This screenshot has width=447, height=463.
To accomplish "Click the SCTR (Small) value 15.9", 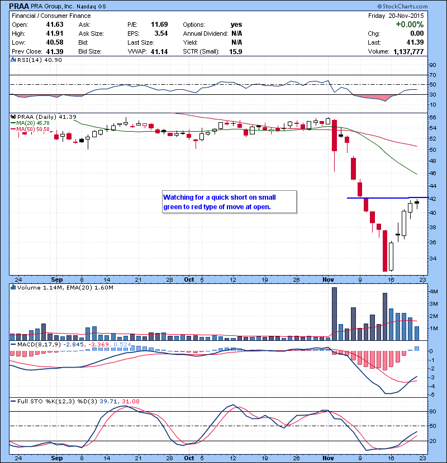I will 235,51.
